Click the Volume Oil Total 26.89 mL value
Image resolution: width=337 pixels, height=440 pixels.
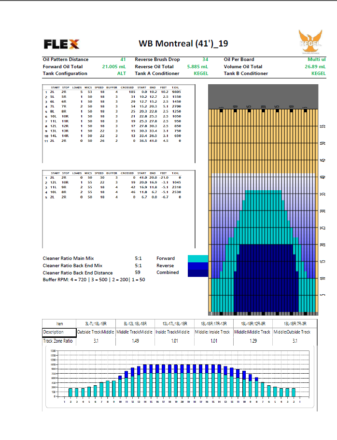click(315, 67)
